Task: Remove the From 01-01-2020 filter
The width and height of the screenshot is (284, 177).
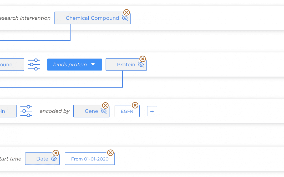Action: (110, 153)
